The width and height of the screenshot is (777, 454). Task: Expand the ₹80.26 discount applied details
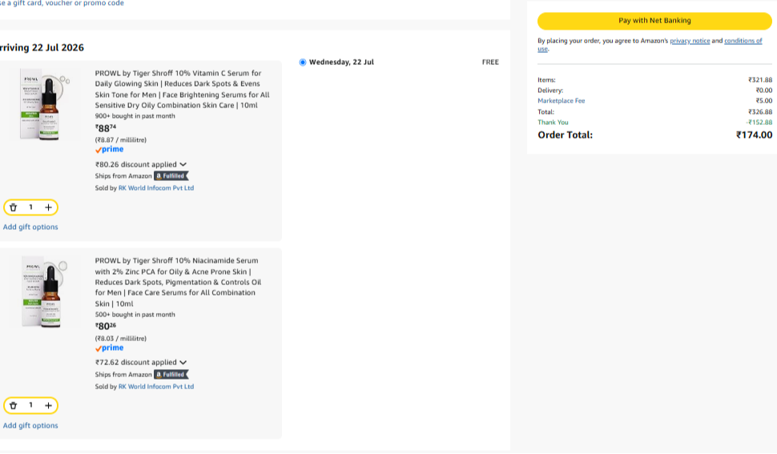point(141,164)
